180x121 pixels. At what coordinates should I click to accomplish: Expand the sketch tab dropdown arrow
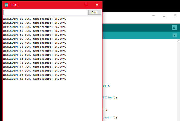(174, 35)
